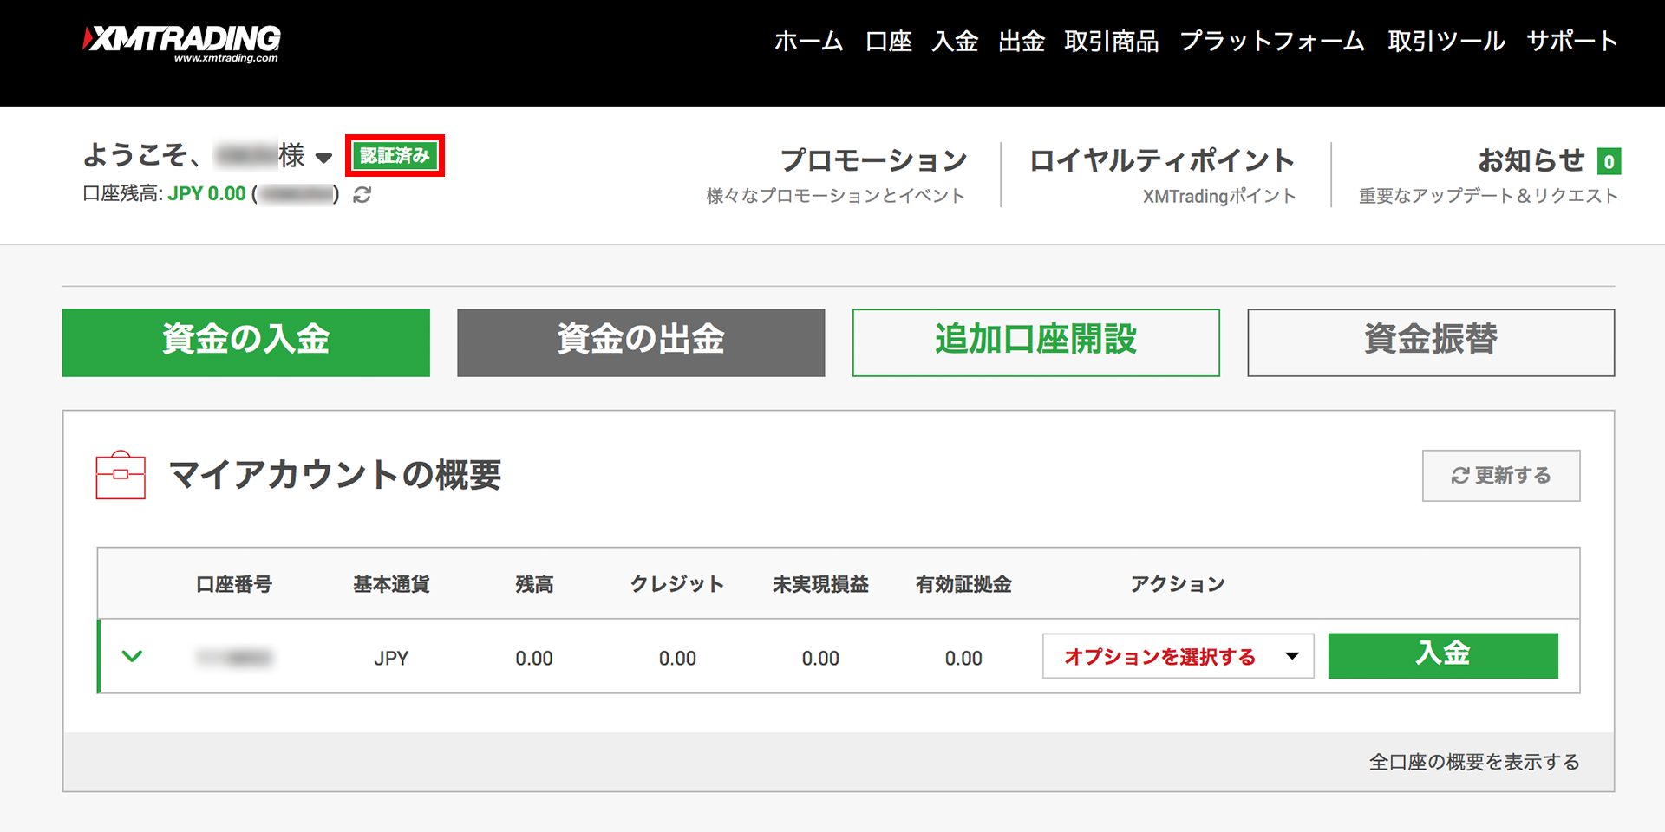Click the XMTrading logo

[x=182, y=42]
